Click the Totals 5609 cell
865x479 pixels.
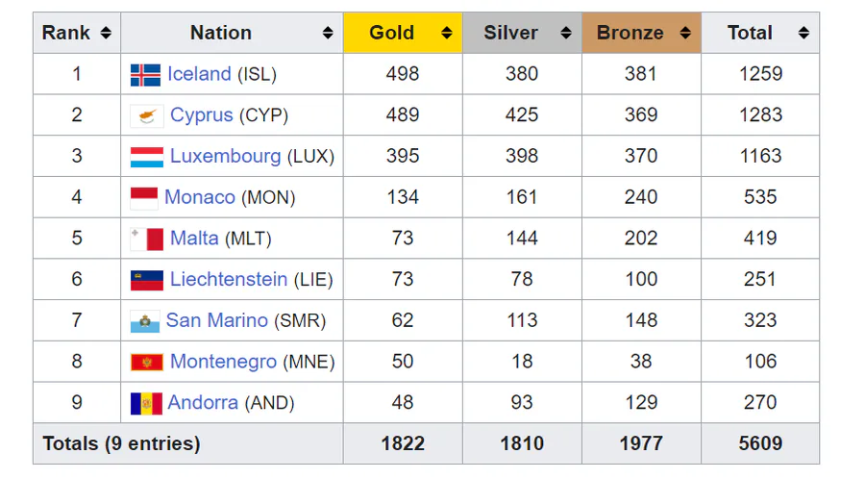[760, 443]
